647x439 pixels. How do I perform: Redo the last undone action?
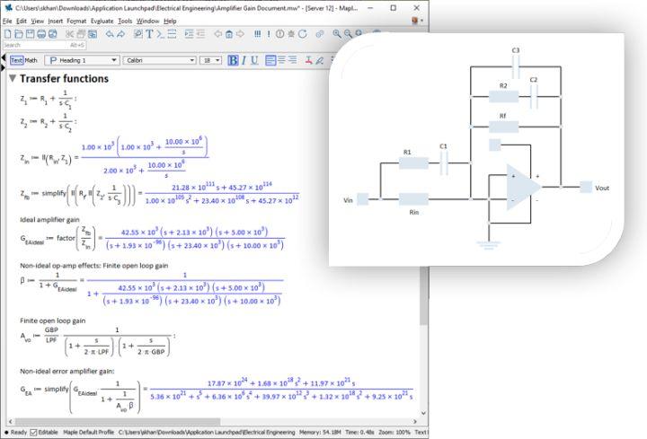[x=120, y=34]
